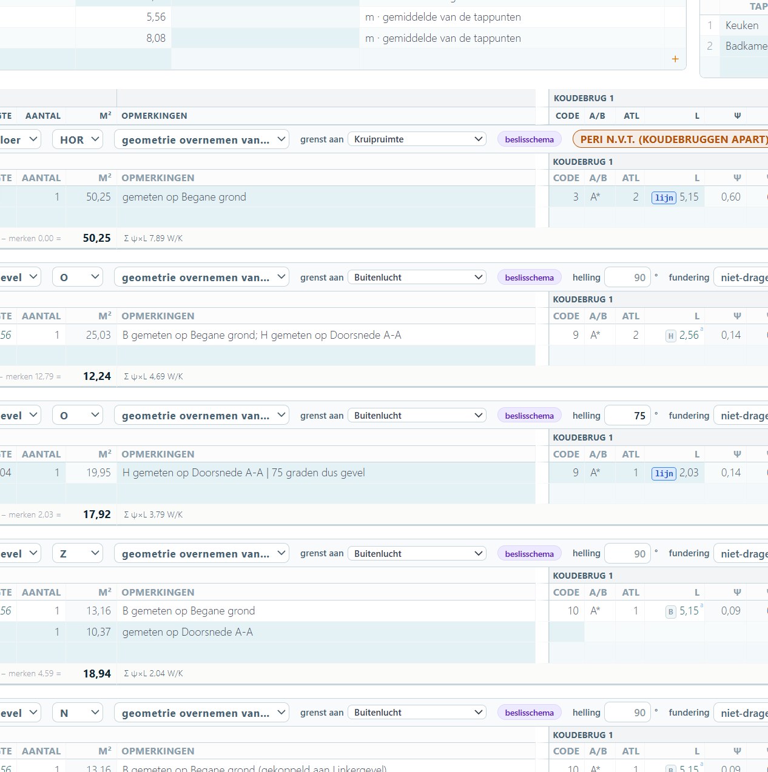The width and height of the screenshot is (768, 772).
Task: Open the fundering dropdown in the helling 75 row
Action: 741,415
